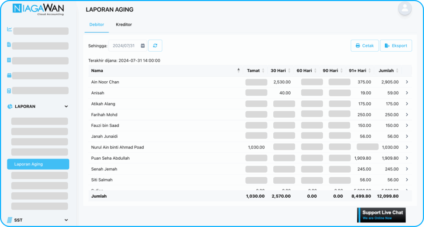The height and width of the screenshot is (227, 424).
Task: Expand Ain Noor Chan row details
Action: click(x=407, y=82)
